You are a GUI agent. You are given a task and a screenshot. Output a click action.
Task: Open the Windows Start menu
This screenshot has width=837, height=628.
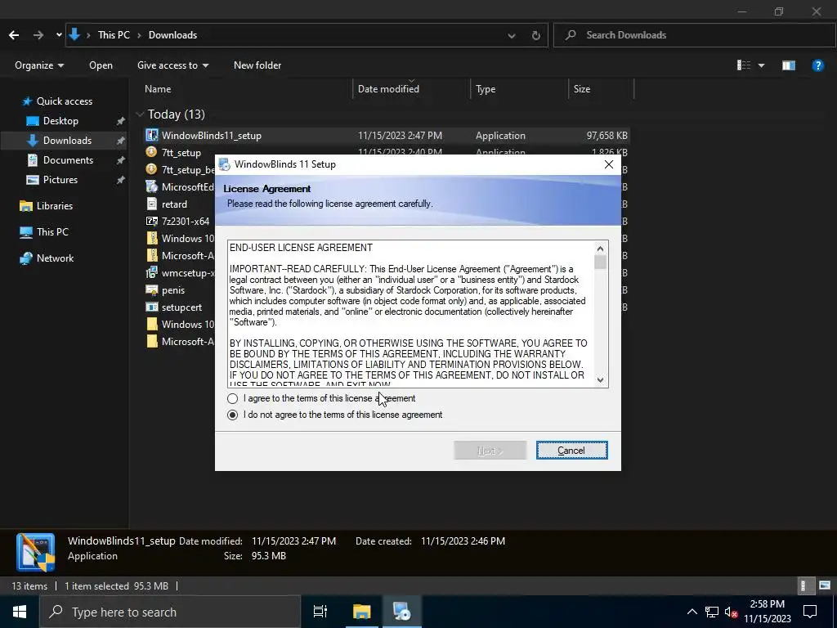[x=20, y=612]
